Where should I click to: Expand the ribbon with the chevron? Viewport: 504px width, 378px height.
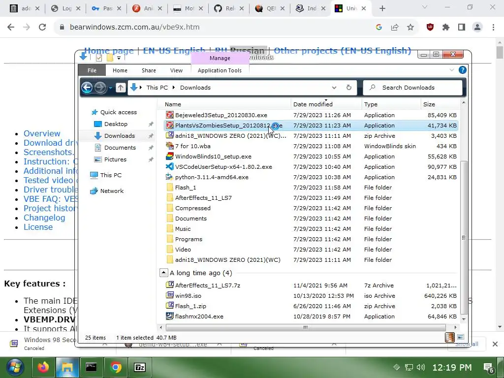click(452, 70)
